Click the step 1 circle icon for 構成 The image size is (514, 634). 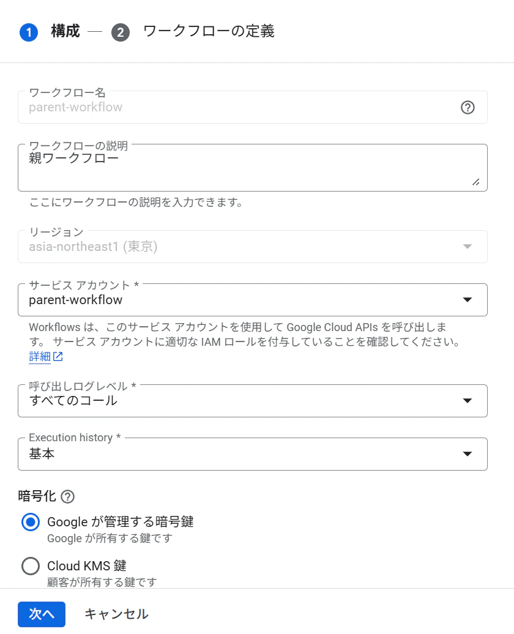(x=29, y=32)
